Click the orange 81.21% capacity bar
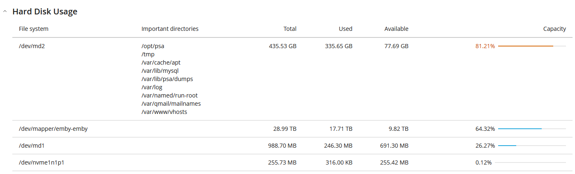575x174 pixels. [532, 46]
